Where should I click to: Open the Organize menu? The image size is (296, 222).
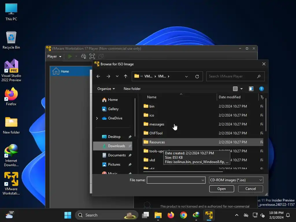(x=106, y=89)
